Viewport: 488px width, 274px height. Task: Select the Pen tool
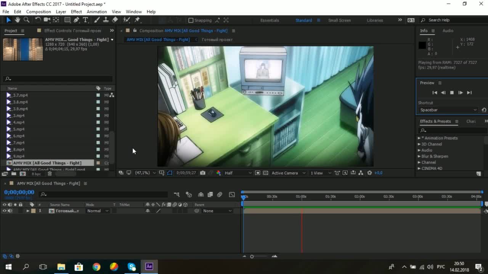click(x=76, y=20)
